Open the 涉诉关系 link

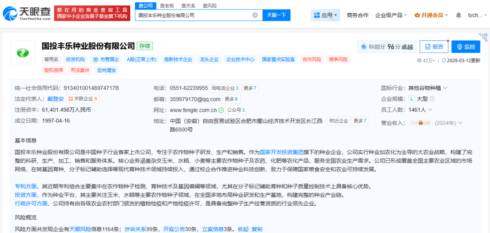click(x=135, y=229)
